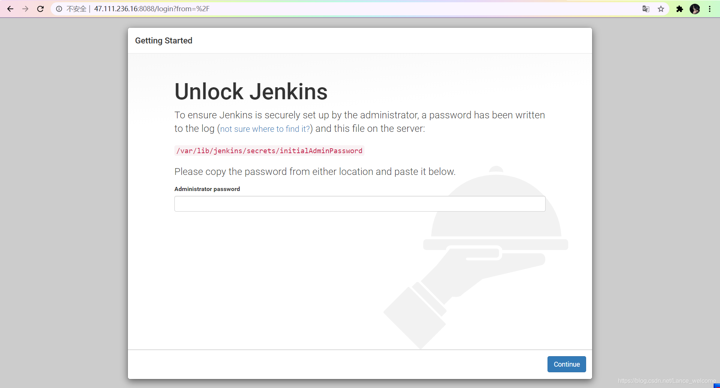
Task: Open the browser extensions puzzle icon
Action: coord(679,9)
